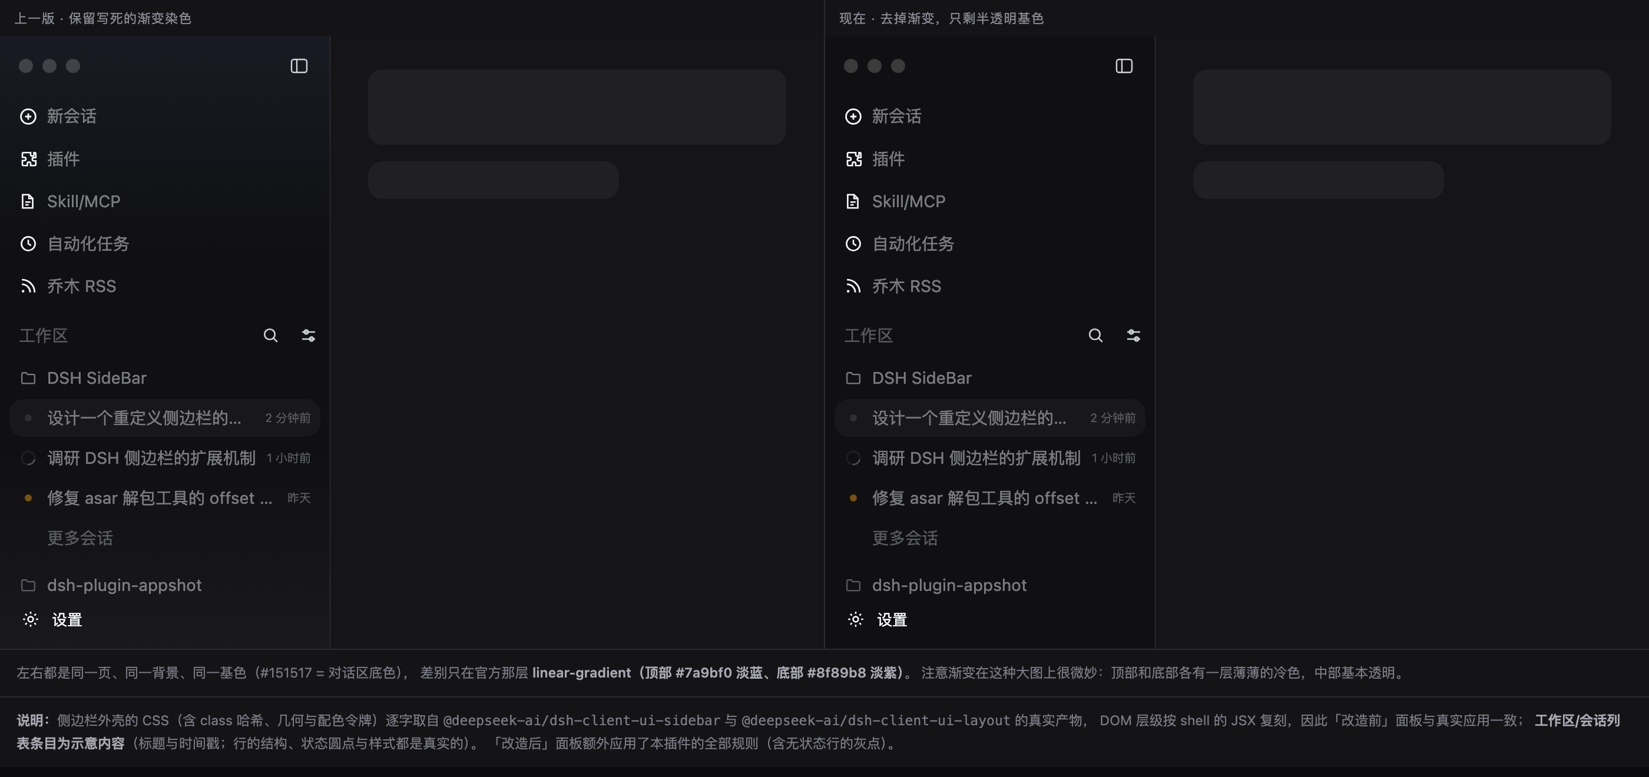Click the settings gear icon in right panel
The image size is (1649, 777).
pos(856,620)
